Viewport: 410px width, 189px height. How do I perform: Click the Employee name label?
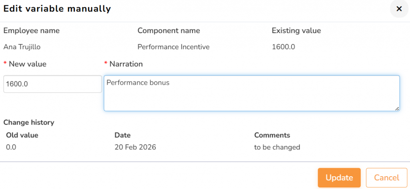pos(32,30)
